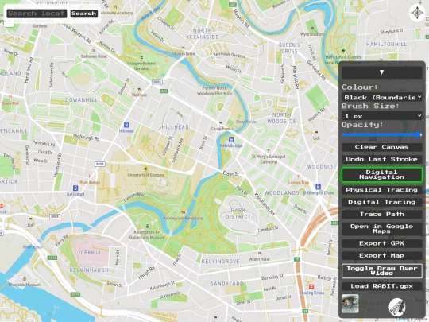Screen dimensions: 429x322
Task: Click the Acorn Hotel marker icon
Action: (259, 254)
